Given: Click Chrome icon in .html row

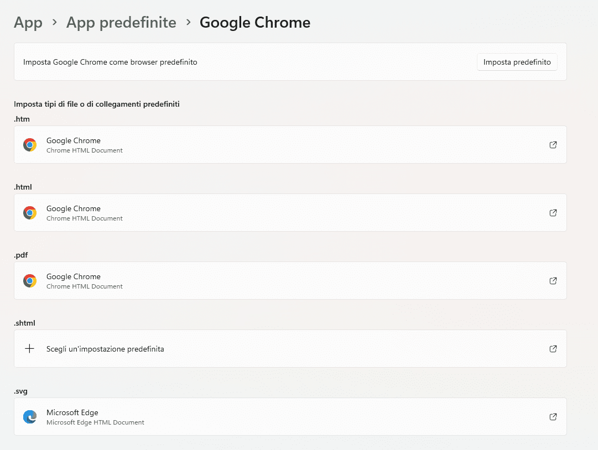Looking at the screenshot, I should tap(30, 213).
